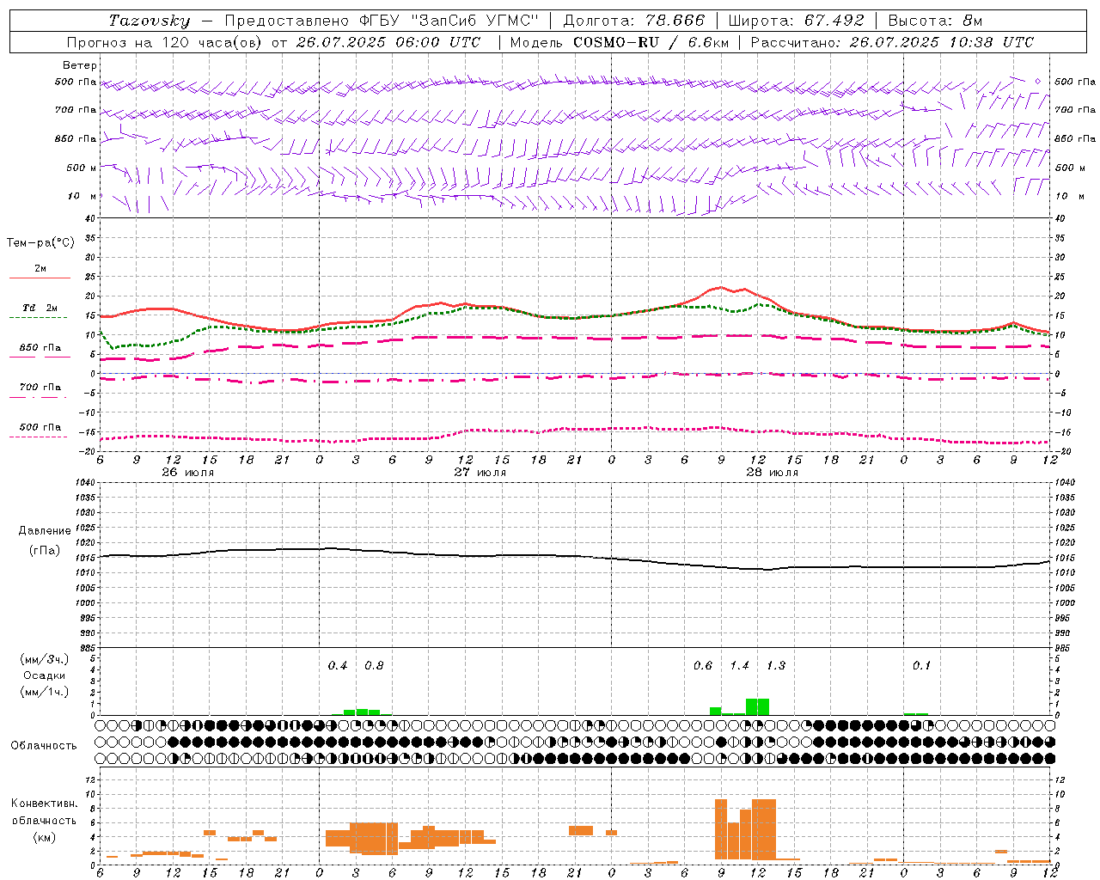Click the precipitation value "1.4"
The width and height of the screenshot is (1100, 880).
(x=739, y=666)
